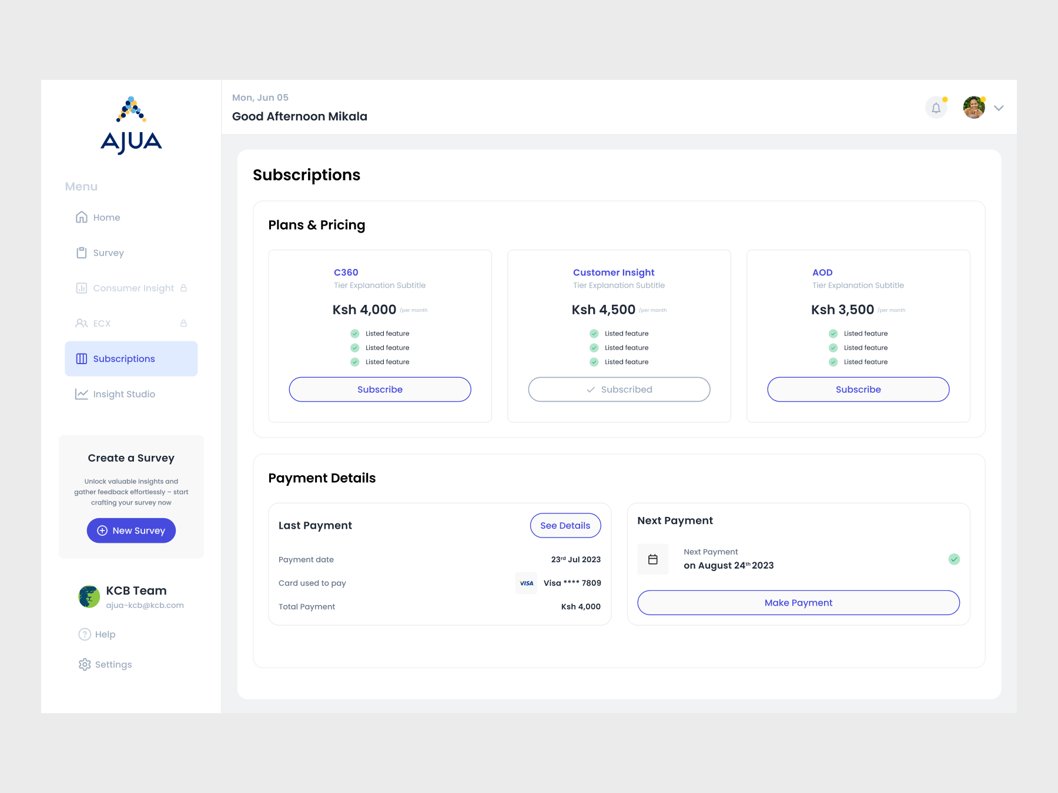
Task: Open the Home menu item
Action: (106, 217)
